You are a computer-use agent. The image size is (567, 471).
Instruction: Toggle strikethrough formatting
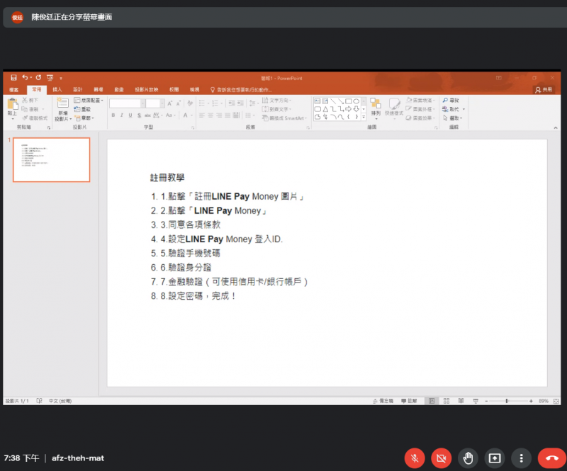click(x=147, y=115)
